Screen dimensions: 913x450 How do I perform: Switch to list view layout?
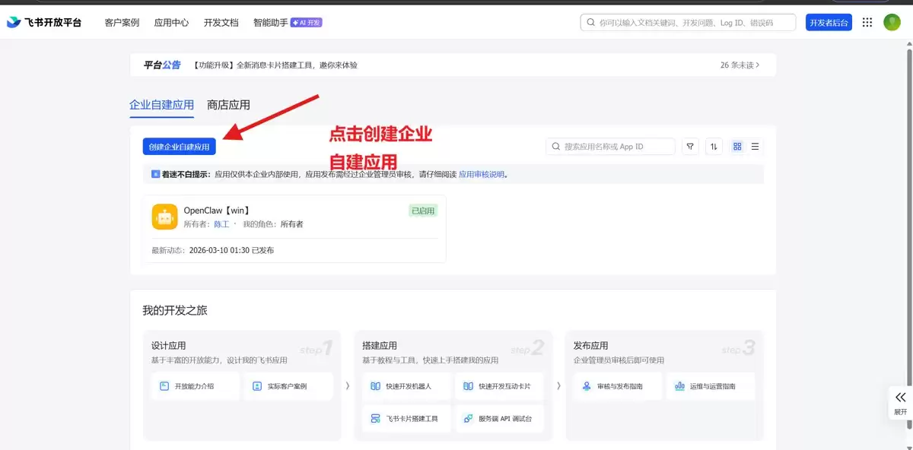point(755,147)
